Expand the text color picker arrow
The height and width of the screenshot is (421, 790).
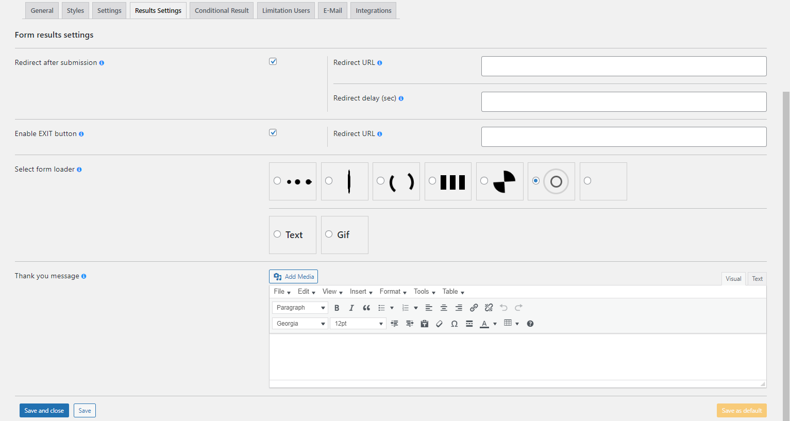(495, 324)
